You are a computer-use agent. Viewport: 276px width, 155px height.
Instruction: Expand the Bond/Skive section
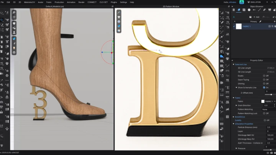point(233,117)
